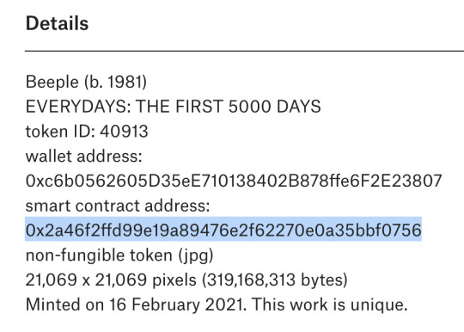The height and width of the screenshot is (332, 464).
Task: Click the word Beeple
Action: pyautogui.click(x=52, y=82)
